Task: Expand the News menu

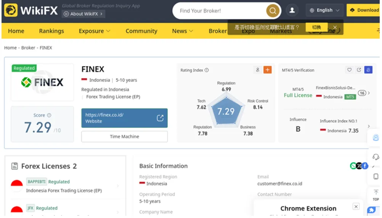Action: click(x=182, y=31)
